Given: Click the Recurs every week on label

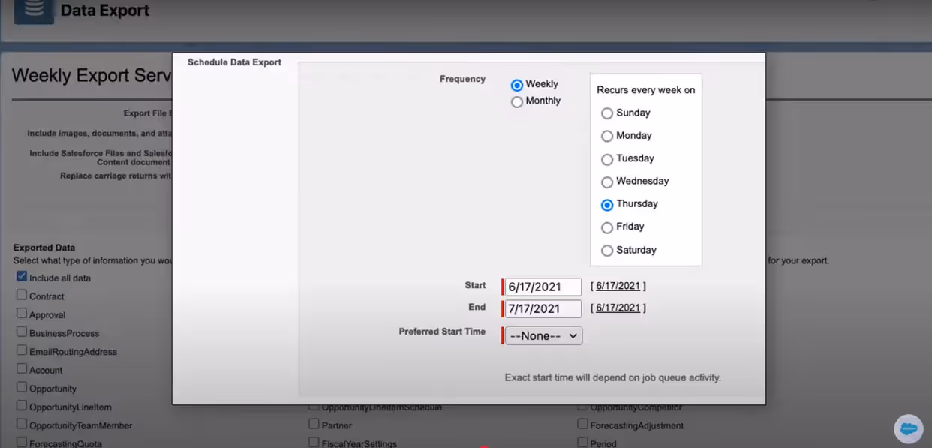Looking at the screenshot, I should tap(646, 90).
